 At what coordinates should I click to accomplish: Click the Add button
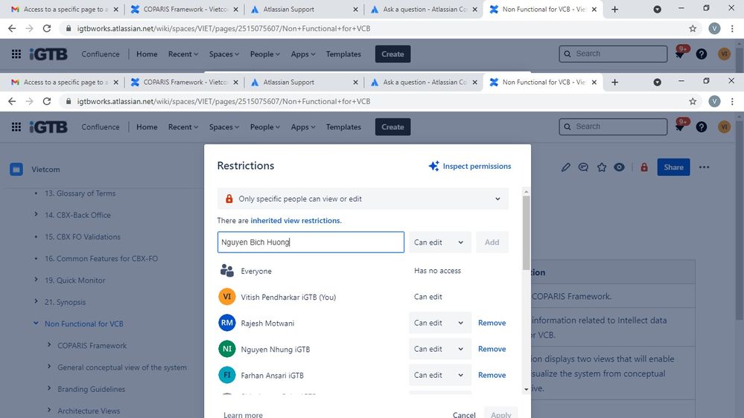click(x=492, y=242)
